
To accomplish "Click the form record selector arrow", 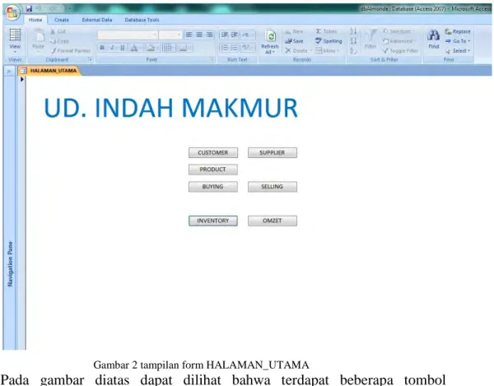I will tap(22, 79).
